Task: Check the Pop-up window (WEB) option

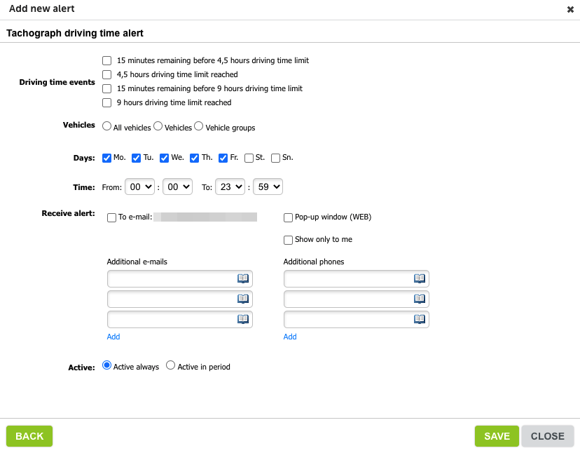Action: [x=288, y=217]
